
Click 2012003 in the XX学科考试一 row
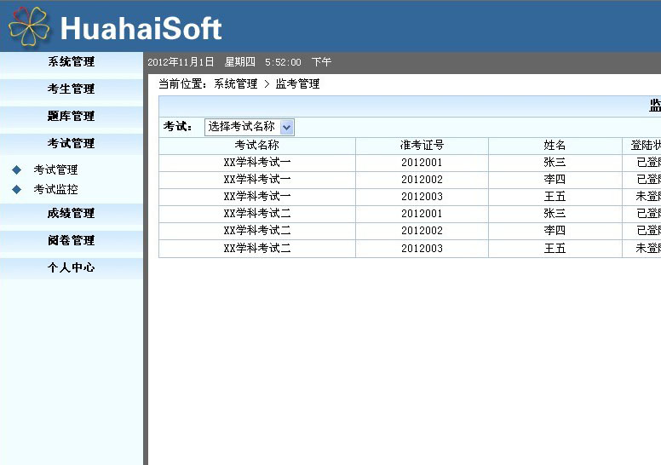click(x=422, y=197)
